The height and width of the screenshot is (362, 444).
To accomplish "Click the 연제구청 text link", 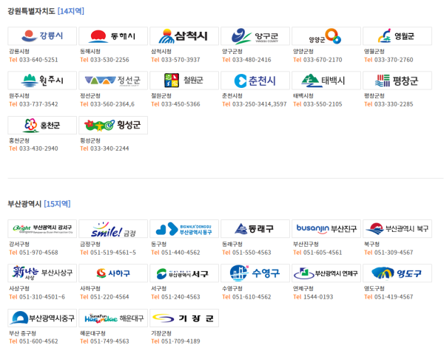I will [x=303, y=289].
